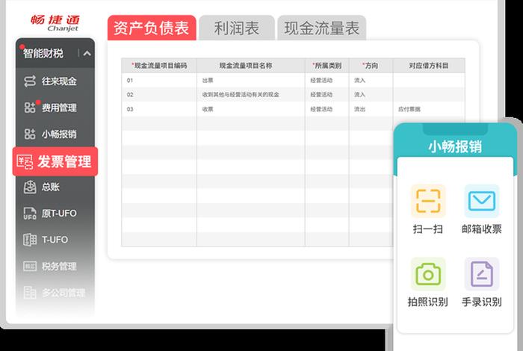Switch to the 资产负债表 tab
523x351 pixels.
[152, 28]
